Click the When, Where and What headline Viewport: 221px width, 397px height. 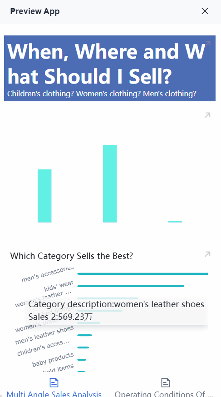point(106,63)
